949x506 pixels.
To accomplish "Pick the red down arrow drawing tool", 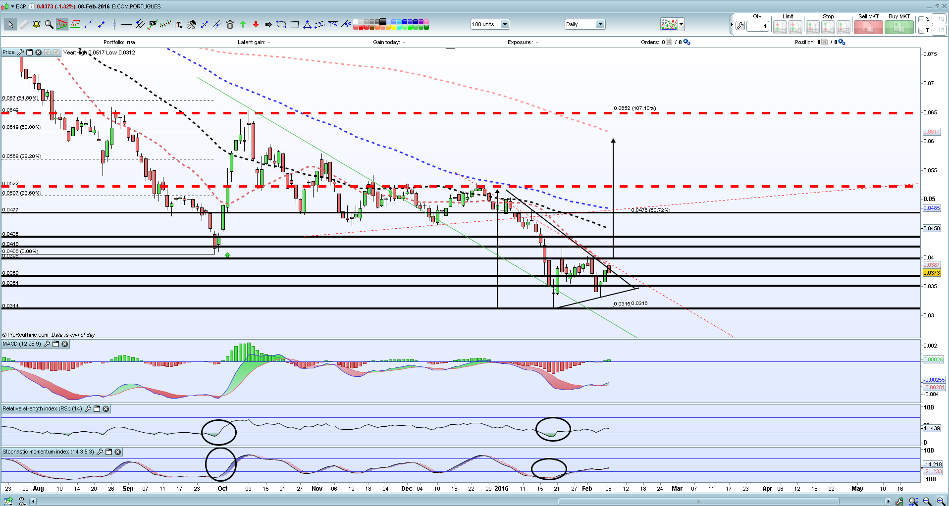I will click(256, 24).
